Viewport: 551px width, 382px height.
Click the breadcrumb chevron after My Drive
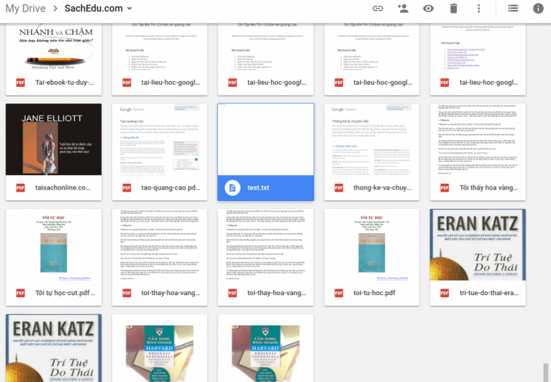55,9
